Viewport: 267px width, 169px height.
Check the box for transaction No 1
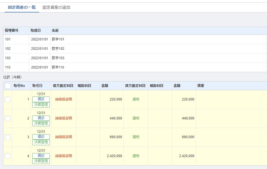coord(8,100)
